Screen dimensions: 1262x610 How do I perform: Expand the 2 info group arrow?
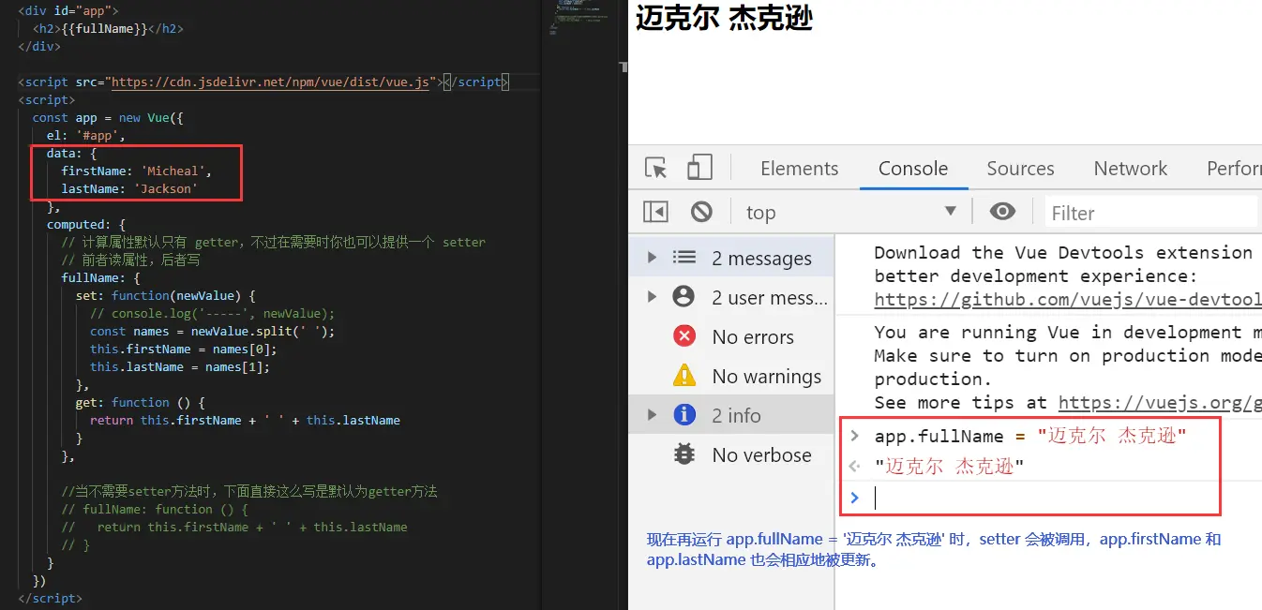(x=652, y=415)
